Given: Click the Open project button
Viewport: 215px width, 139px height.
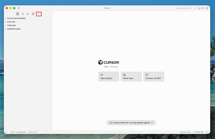Looking at the screenshot, I should [109, 76].
